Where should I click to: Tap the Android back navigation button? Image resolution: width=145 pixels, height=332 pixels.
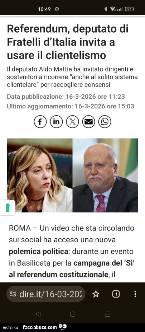point(38,314)
